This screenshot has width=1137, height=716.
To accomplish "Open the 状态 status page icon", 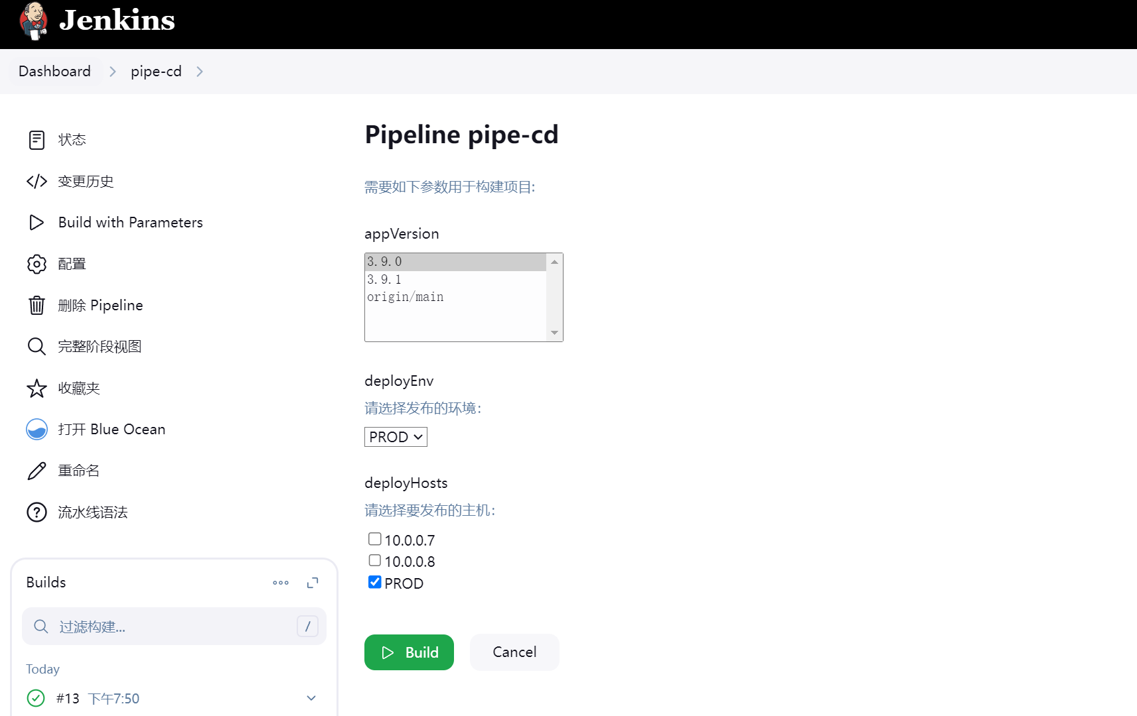I will (x=37, y=140).
